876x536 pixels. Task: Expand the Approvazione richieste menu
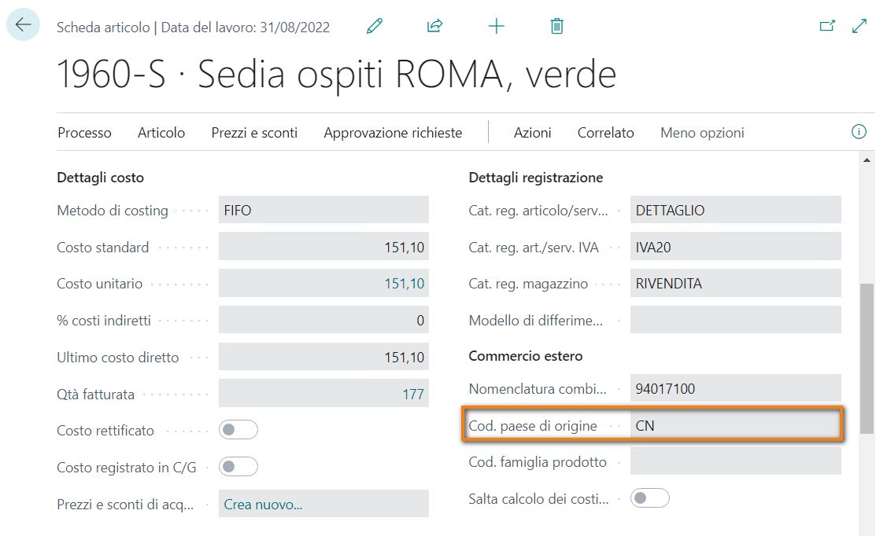pyautogui.click(x=393, y=133)
